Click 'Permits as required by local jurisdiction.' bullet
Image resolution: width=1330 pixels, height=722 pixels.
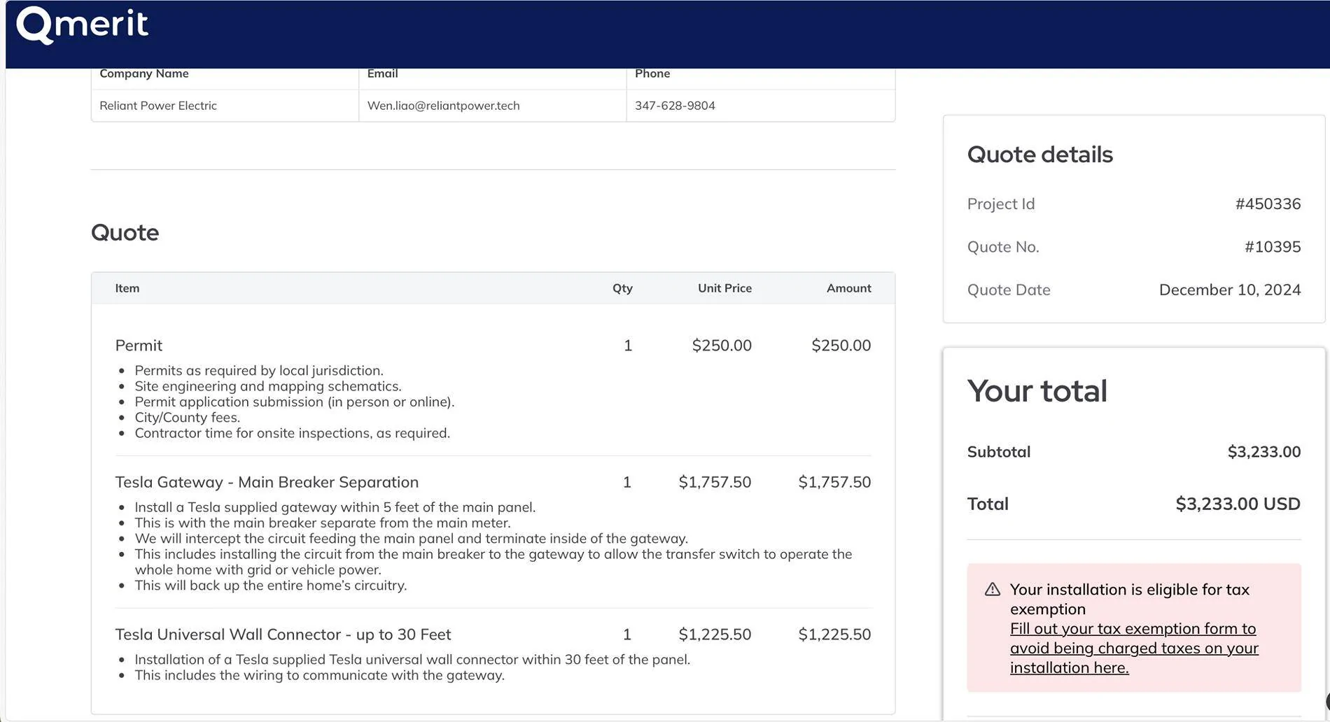point(259,371)
